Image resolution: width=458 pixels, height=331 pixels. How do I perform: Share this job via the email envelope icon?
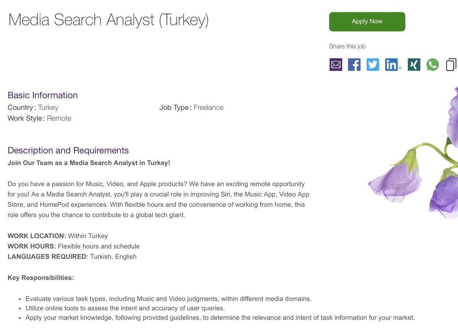(x=336, y=65)
